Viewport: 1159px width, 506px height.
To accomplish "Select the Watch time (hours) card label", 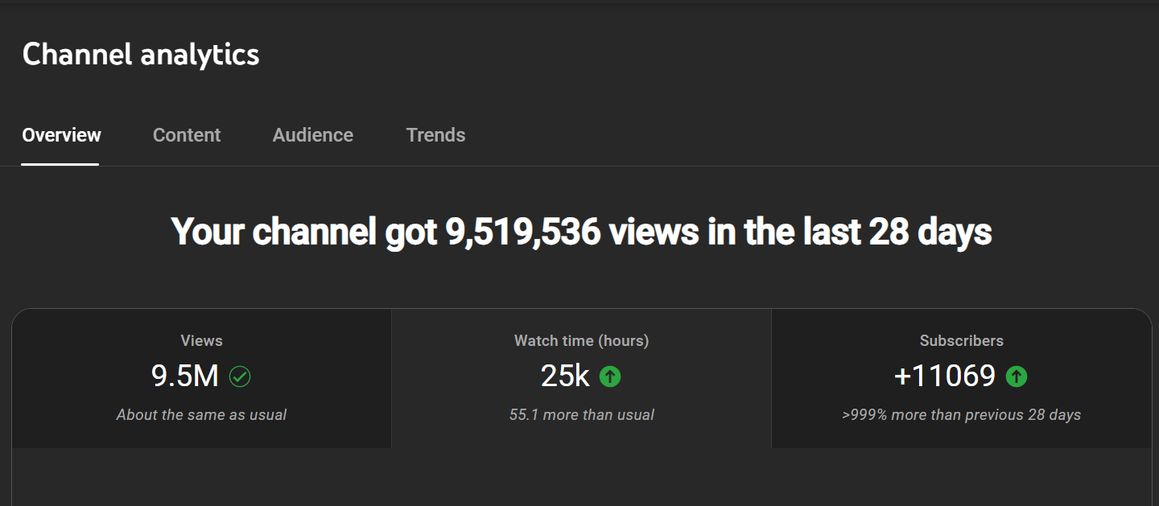I will [581, 341].
